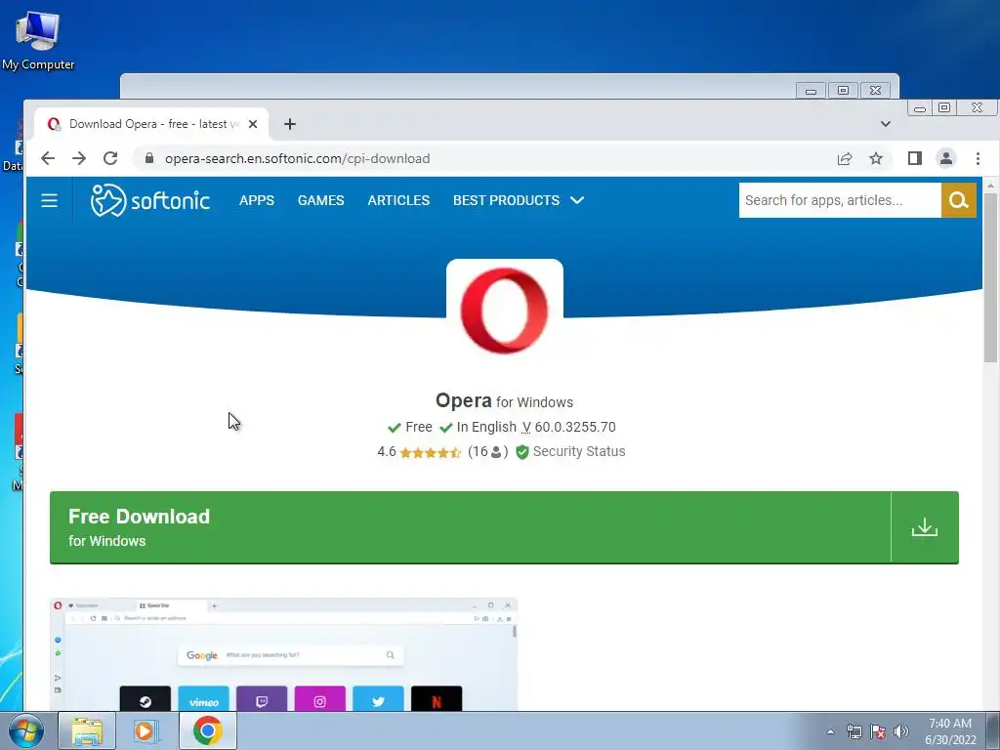This screenshot has width=1000, height=750.
Task: Open a new tab with plus button
Action: click(x=289, y=124)
